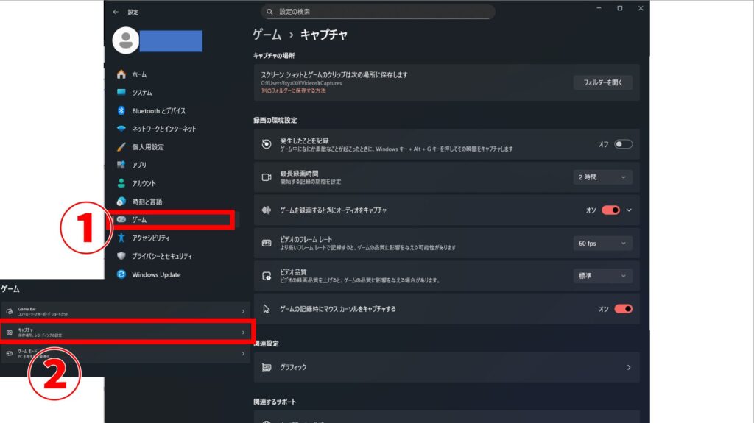Screen dimensions: 754x423
Task: Click the back arrow in Settings title bar
Action: [x=116, y=12]
